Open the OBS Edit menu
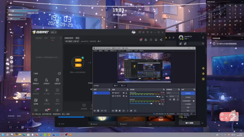Image resolution: width=244 pixels, height=137 pixels. click(101, 51)
